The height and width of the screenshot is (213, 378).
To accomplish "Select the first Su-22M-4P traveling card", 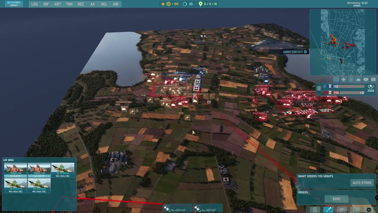I will click(x=16, y=170).
